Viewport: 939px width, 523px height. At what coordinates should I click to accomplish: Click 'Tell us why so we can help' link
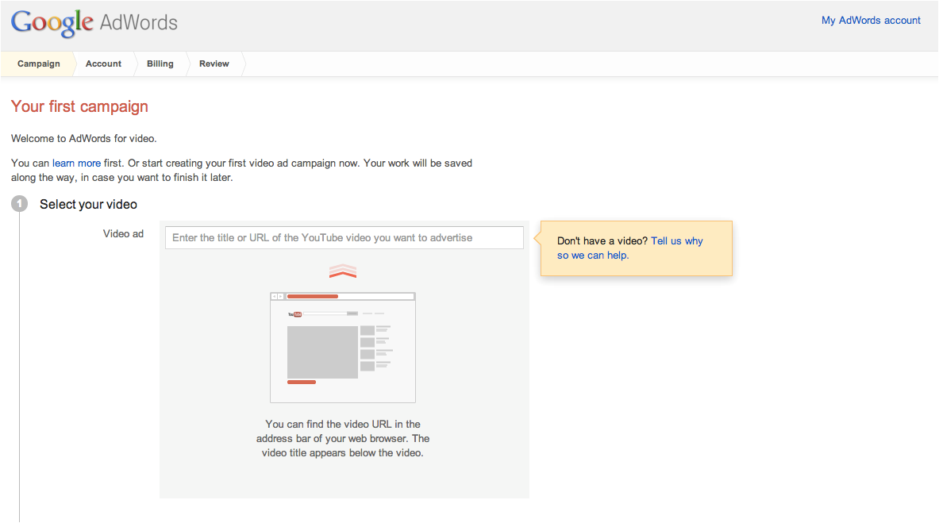(x=630, y=248)
